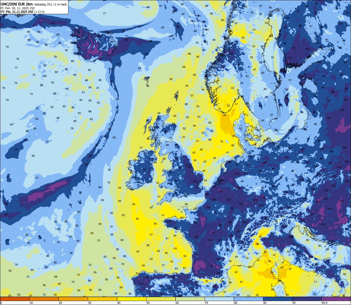Click the '50' tick label on the legend
351x305 pixels.
click(x=148, y=303)
